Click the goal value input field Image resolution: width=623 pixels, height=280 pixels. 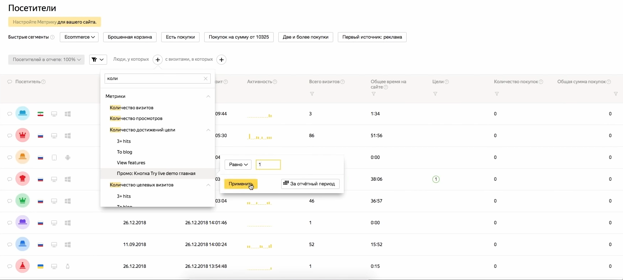point(268,165)
